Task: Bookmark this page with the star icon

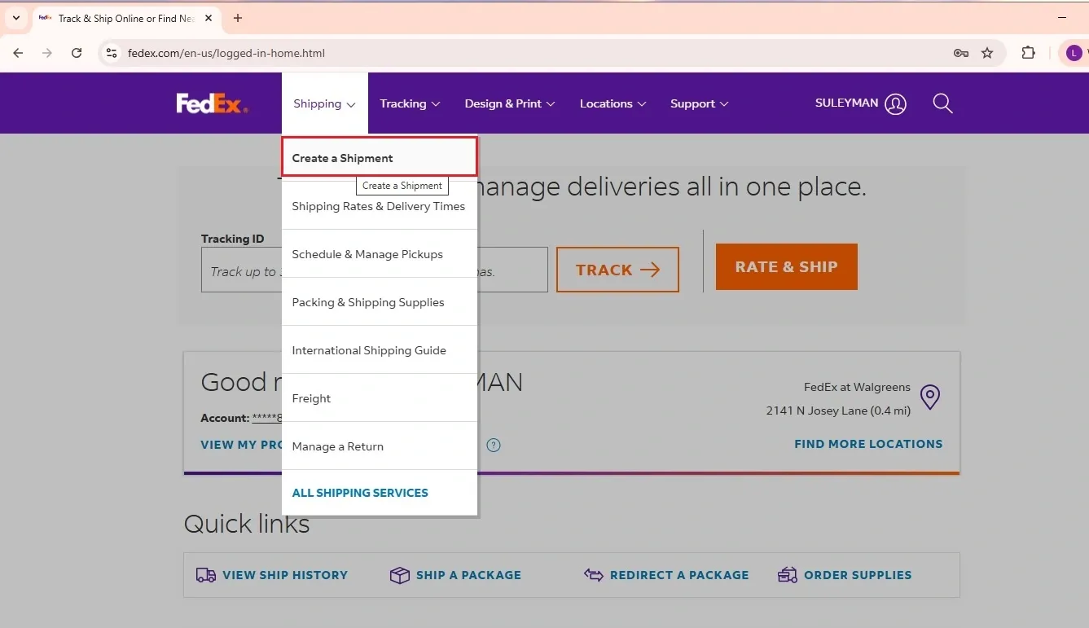Action: point(987,53)
